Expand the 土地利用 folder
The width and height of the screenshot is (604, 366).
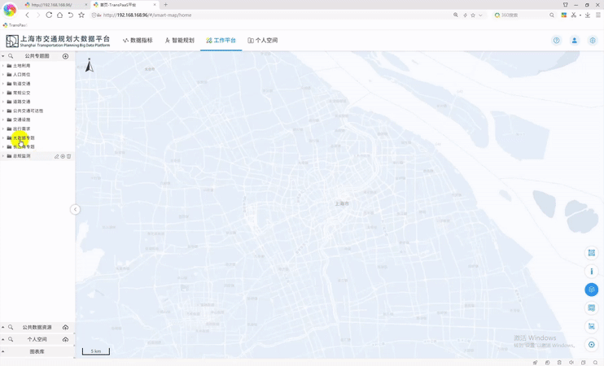[3, 66]
